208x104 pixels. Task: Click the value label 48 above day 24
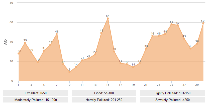[x=165, y=31]
